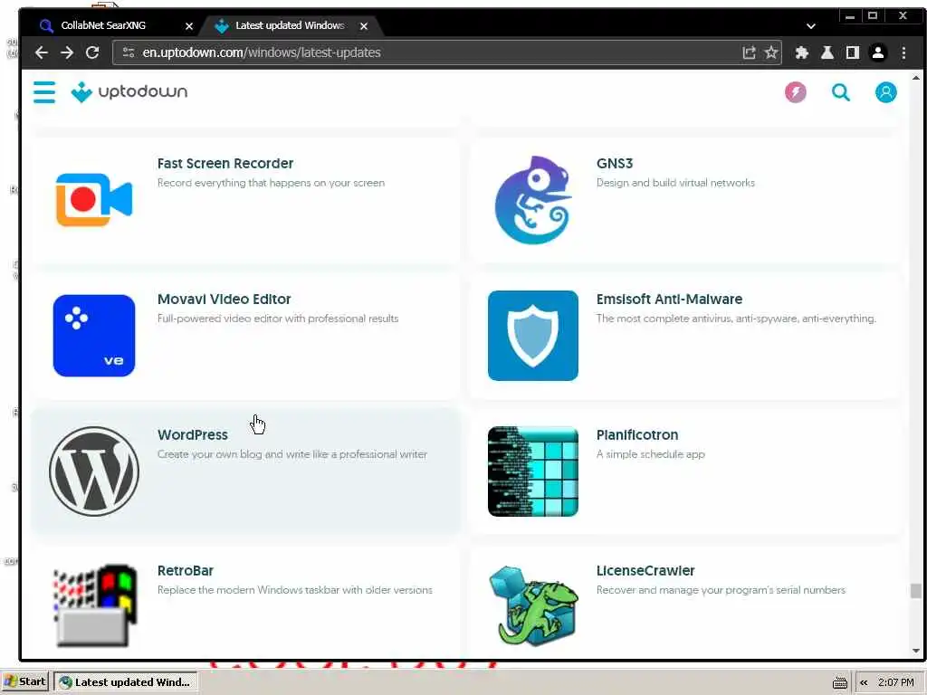View site information icon in address bar

click(129, 52)
